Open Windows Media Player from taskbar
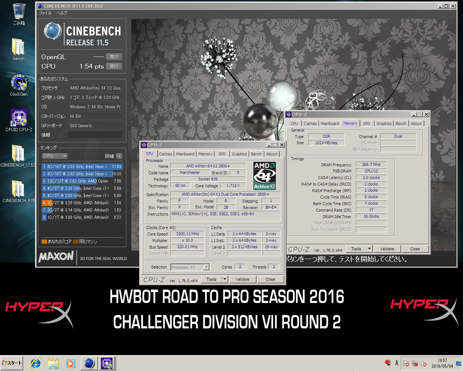Screen dimensions: 463x371 pos(71,363)
